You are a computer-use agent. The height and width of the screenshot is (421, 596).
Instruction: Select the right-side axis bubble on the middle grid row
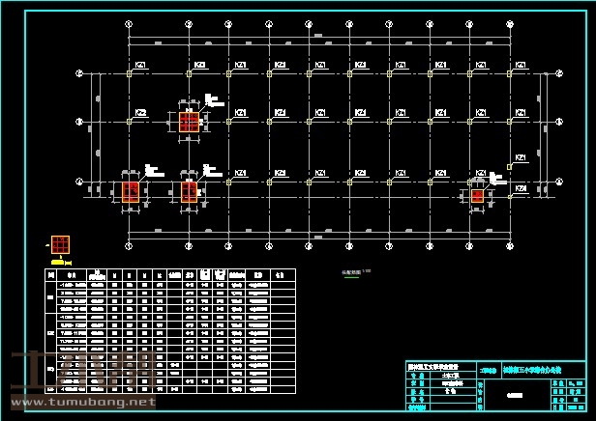click(x=560, y=121)
